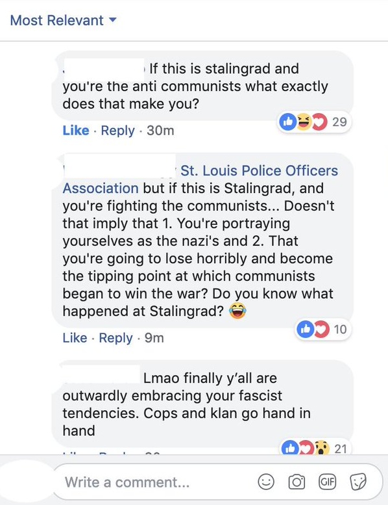Open Most Relevant sorting dropdown
Viewport: 388px width, 505px height.
63,20
